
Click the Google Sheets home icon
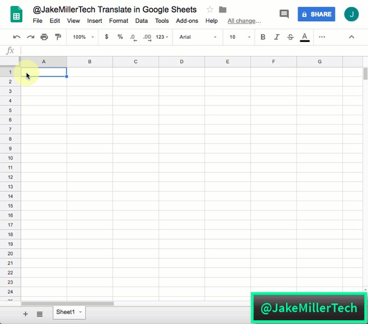click(x=16, y=15)
